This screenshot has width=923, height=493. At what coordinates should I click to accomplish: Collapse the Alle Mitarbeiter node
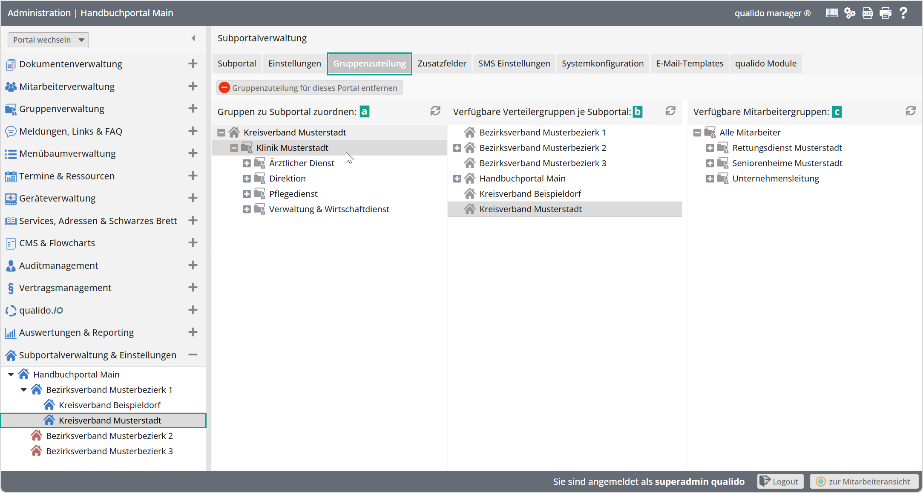click(x=697, y=133)
